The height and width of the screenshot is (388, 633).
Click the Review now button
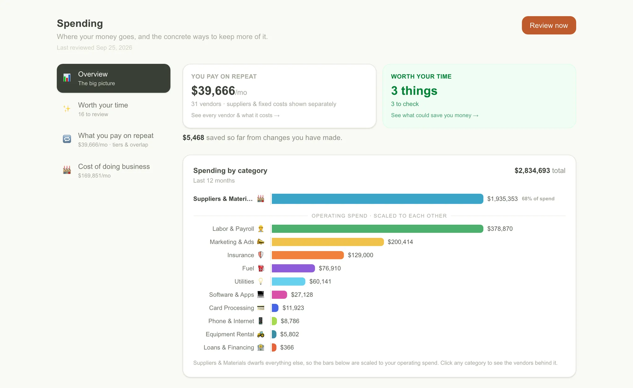[549, 25]
